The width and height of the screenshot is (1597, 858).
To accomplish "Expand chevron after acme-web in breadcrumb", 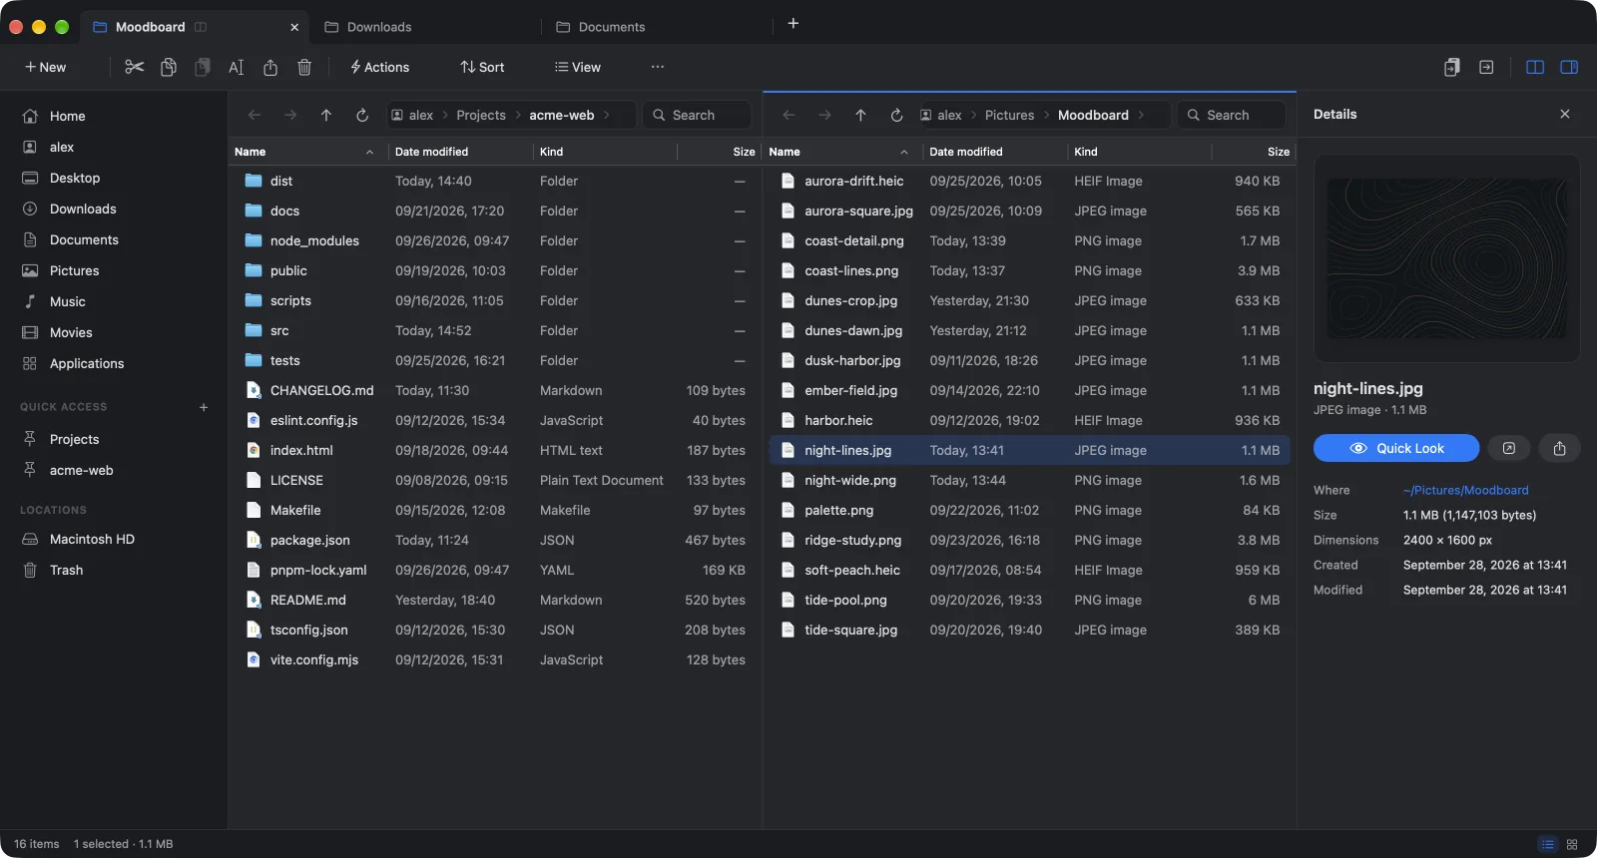I will coord(606,115).
